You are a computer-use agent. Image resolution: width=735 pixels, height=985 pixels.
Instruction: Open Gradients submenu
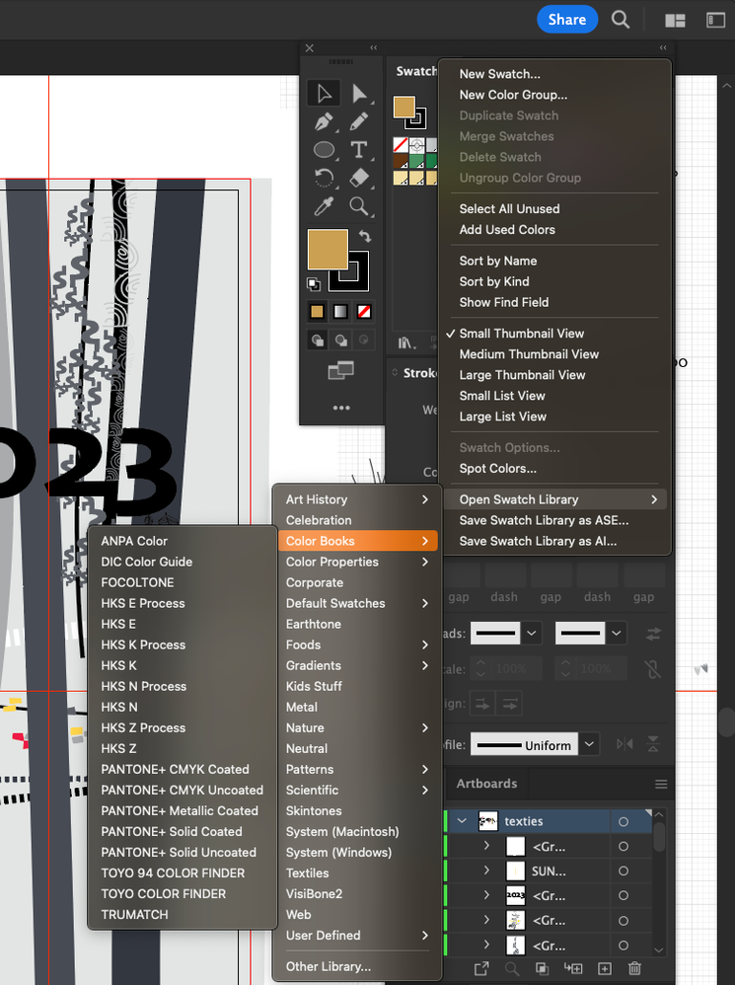pyautogui.click(x=358, y=665)
